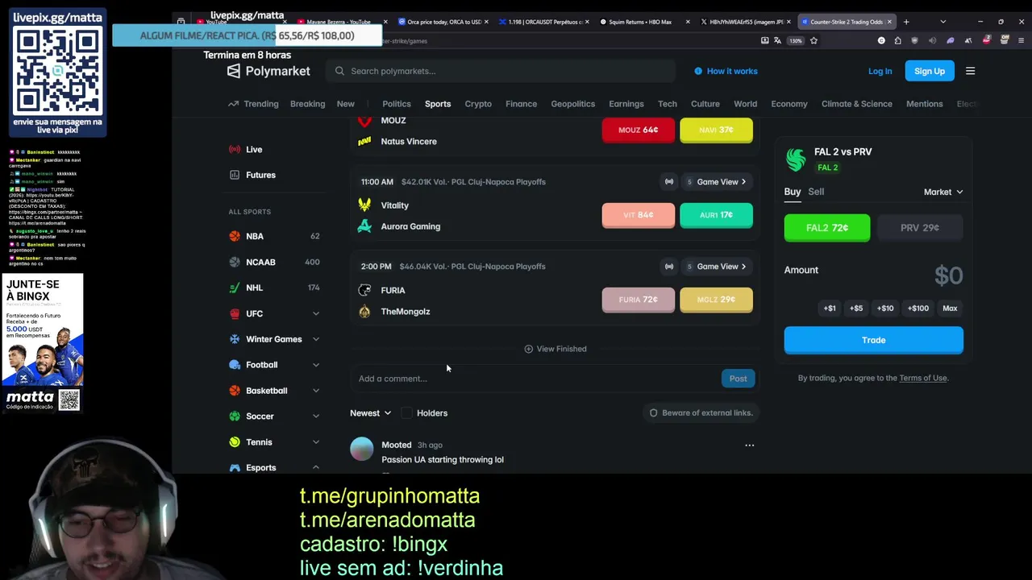
Task: Switch to the Sell tab
Action: coord(816,192)
